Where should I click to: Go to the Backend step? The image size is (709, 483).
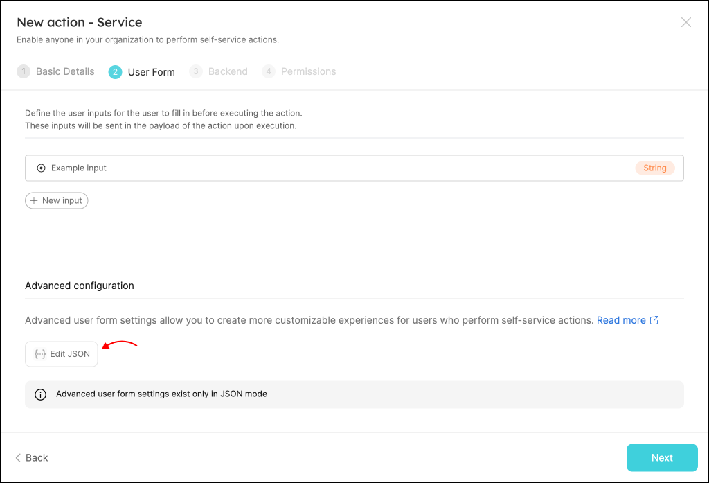[228, 71]
